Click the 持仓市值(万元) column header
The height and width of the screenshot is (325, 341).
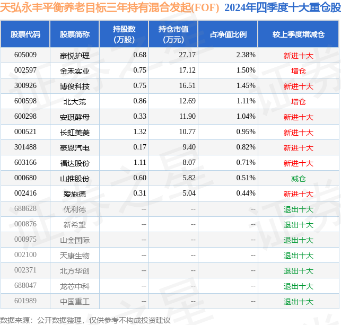(x=173, y=34)
